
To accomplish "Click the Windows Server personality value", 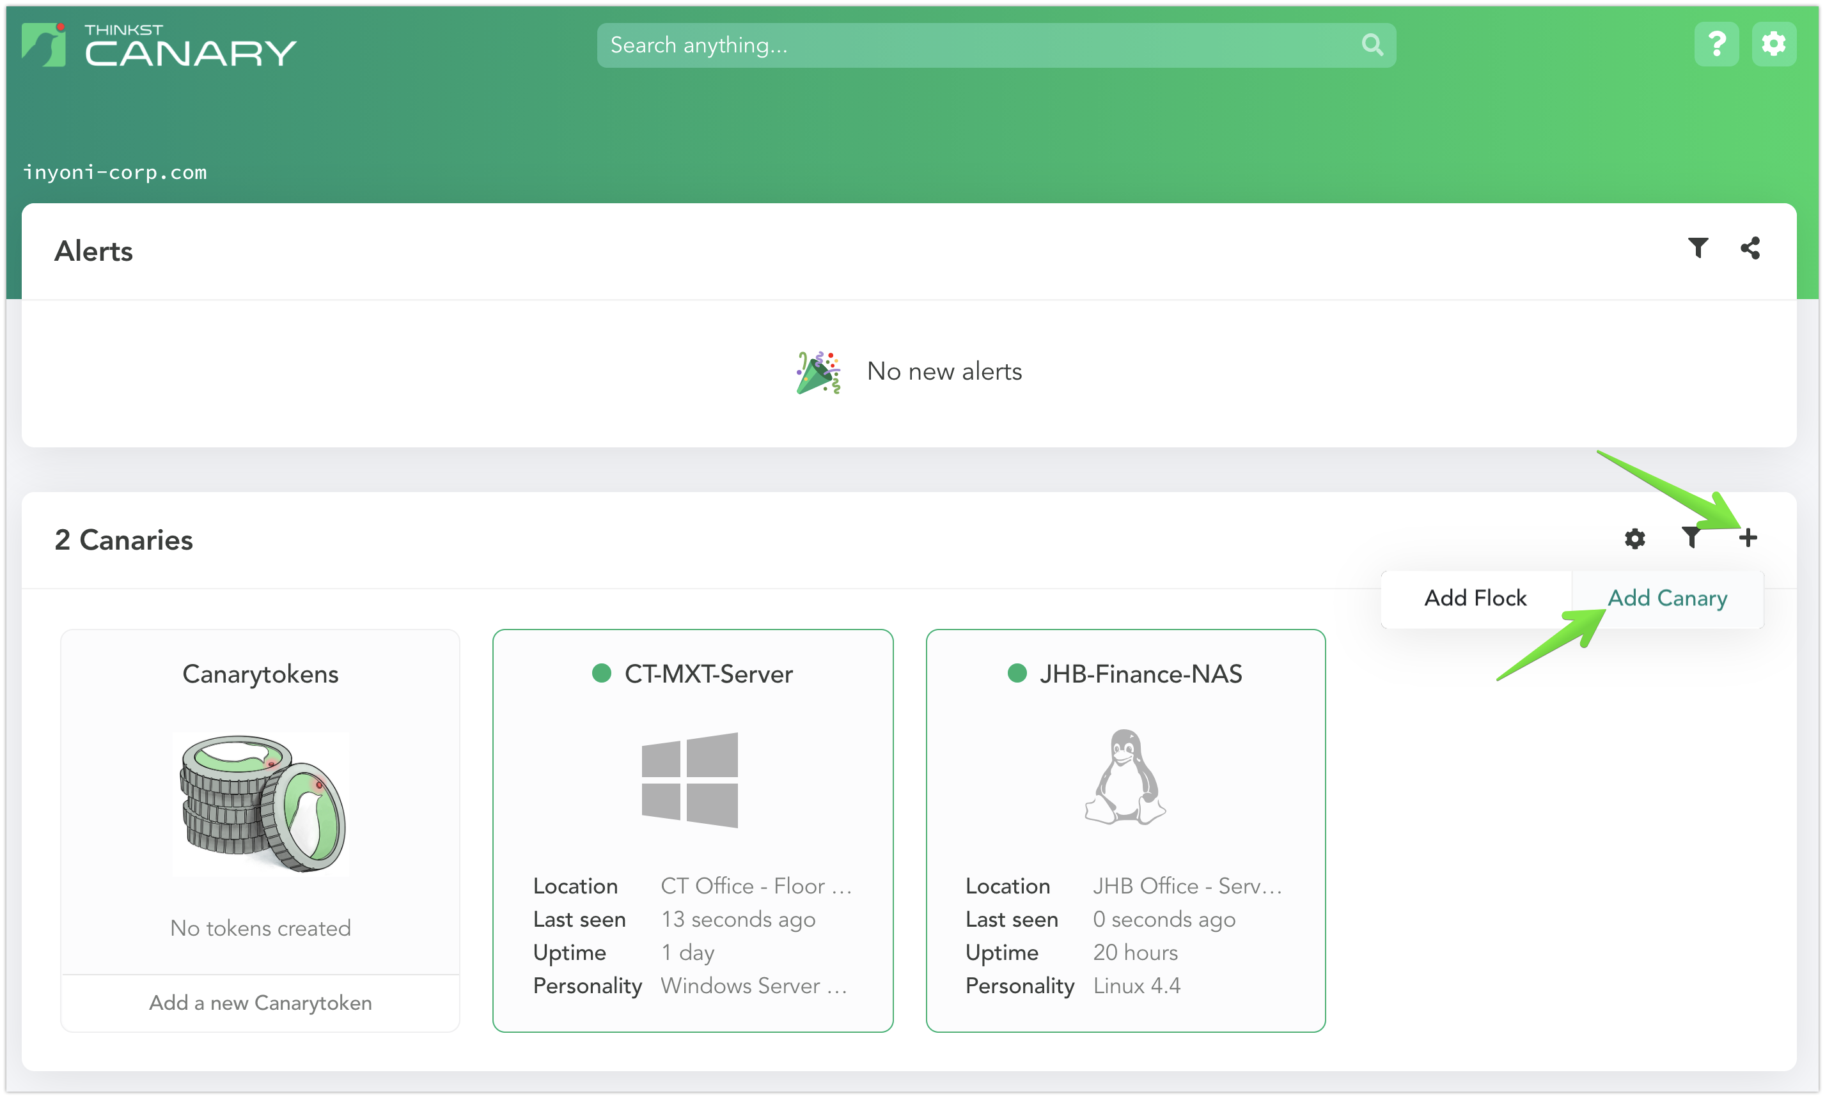I will [x=753, y=986].
